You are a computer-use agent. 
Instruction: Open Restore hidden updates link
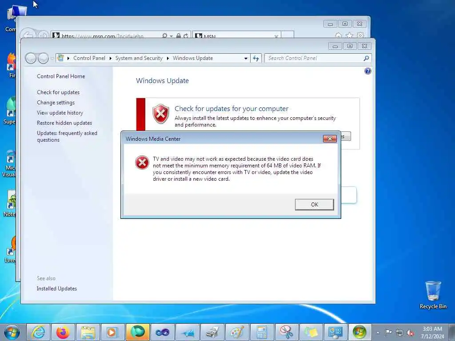pyautogui.click(x=64, y=123)
